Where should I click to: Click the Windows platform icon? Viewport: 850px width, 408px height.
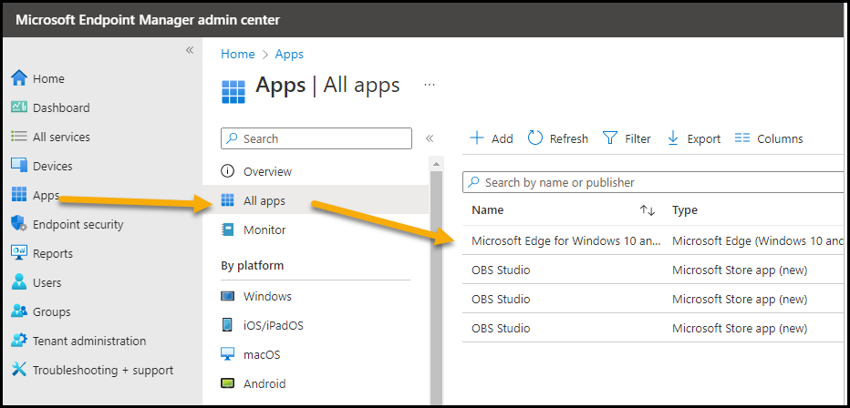228,297
